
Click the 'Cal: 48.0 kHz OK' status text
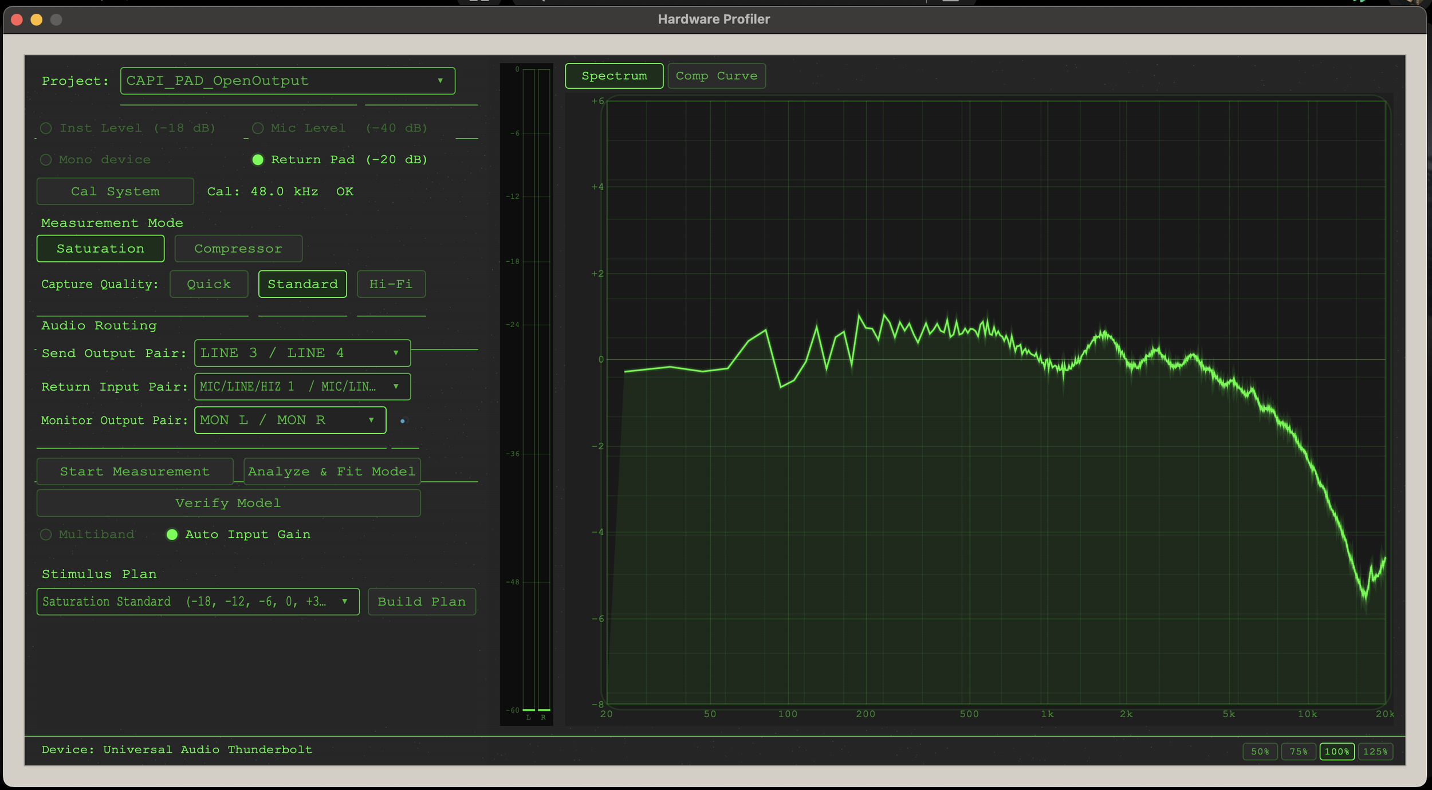point(280,191)
